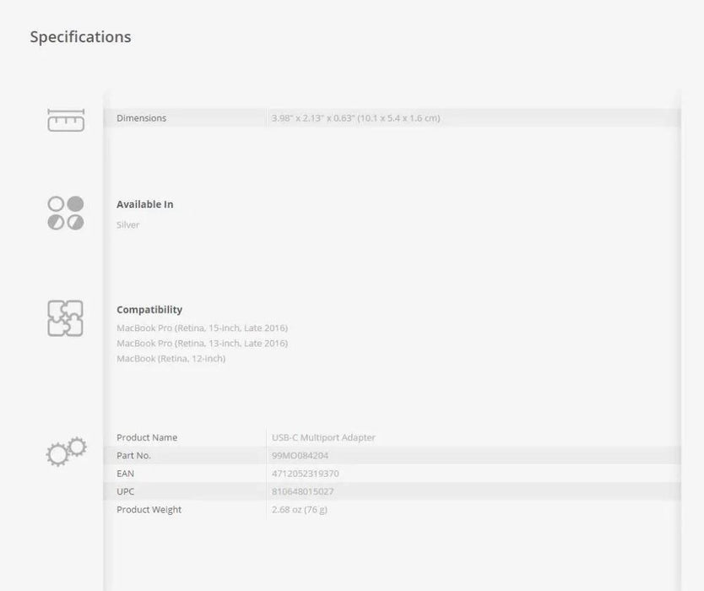Click the Product Name label
The height and width of the screenshot is (591, 704).
pyautogui.click(x=147, y=437)
